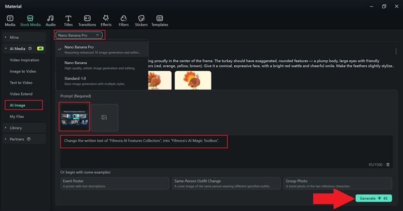Click the AI Media help icon
Screen dimensions: 403x211
pyautogui.click(x=30, y=48)
